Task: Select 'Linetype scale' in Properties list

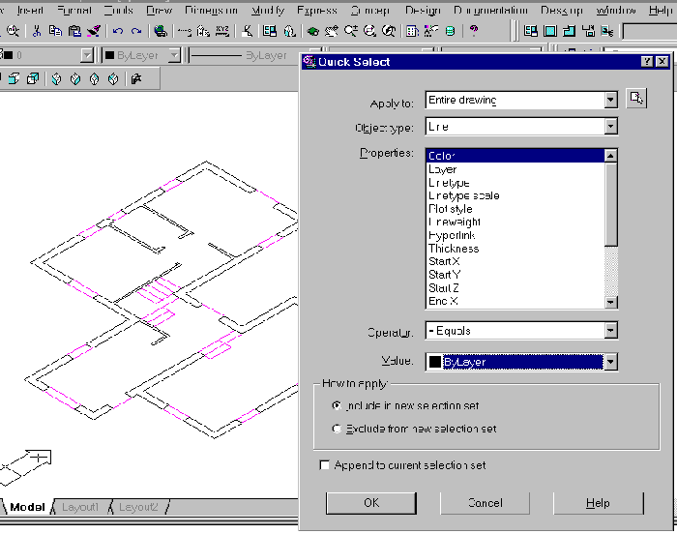Action: (x=464, y=195)
